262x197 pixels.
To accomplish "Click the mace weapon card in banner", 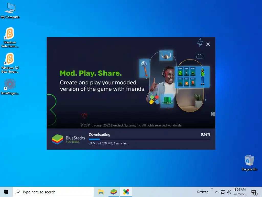I will tap(144, 68).
